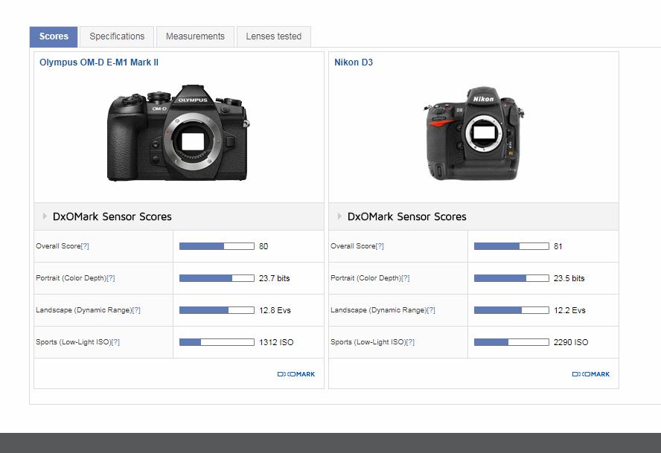
Task: Click the Olympus Low-Light ISO score bar
Action: tap(217, 342)
